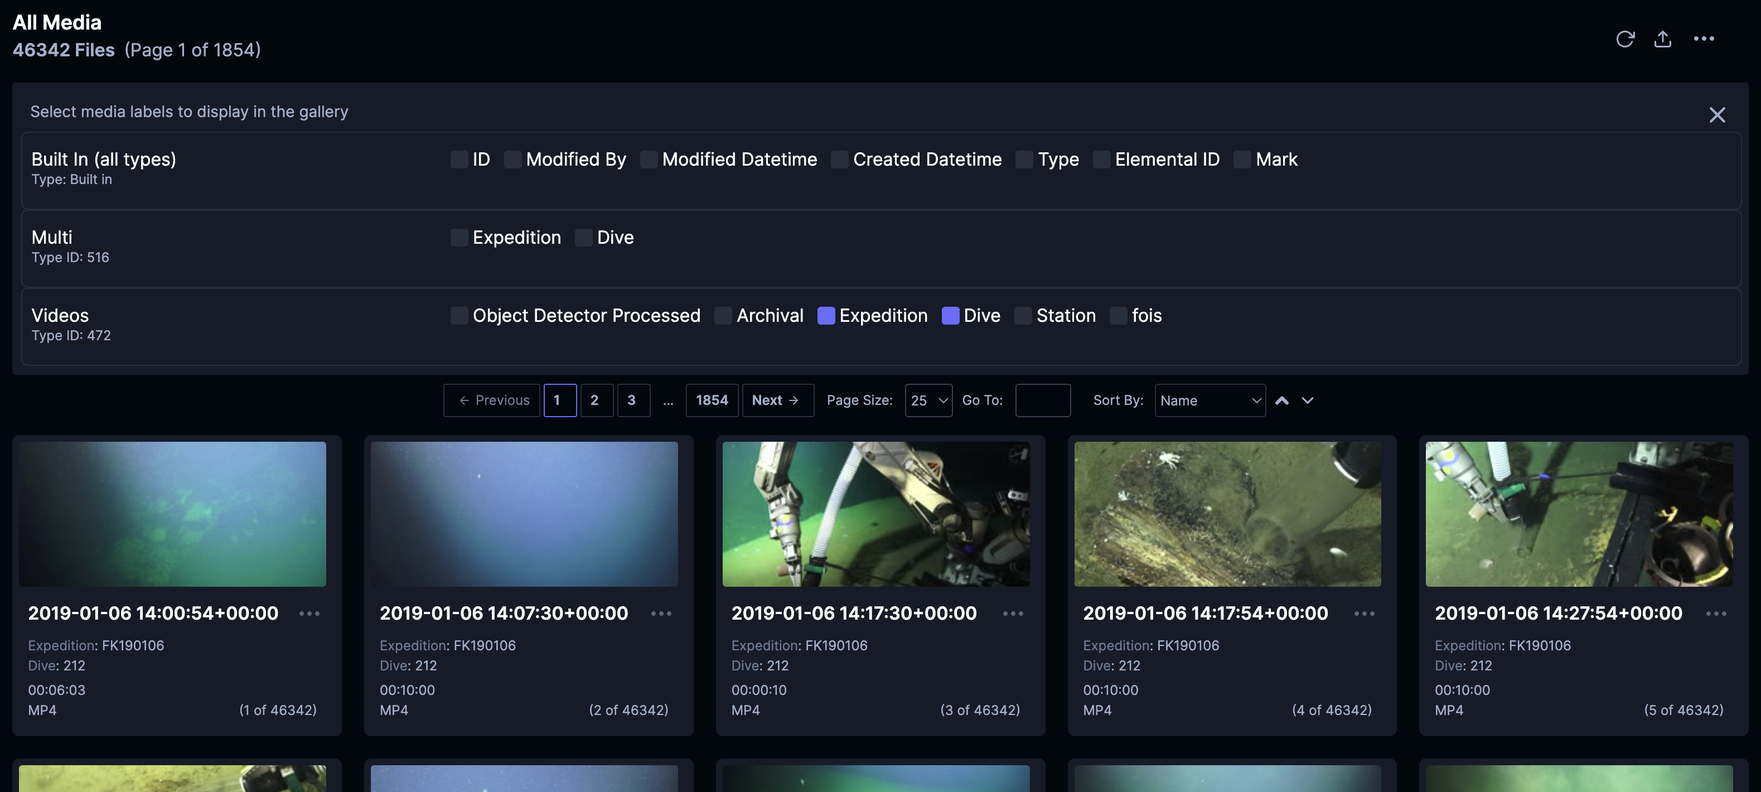This screenshot has width=1761, height=792.
Task: Uncheck Videos Expedition label checkbox
Action: coord(826,315)
